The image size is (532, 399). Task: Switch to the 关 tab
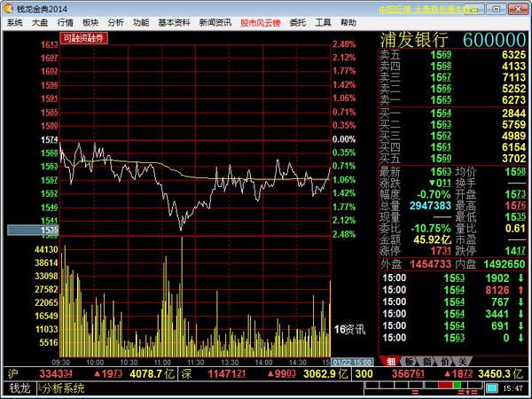(462, 361)
